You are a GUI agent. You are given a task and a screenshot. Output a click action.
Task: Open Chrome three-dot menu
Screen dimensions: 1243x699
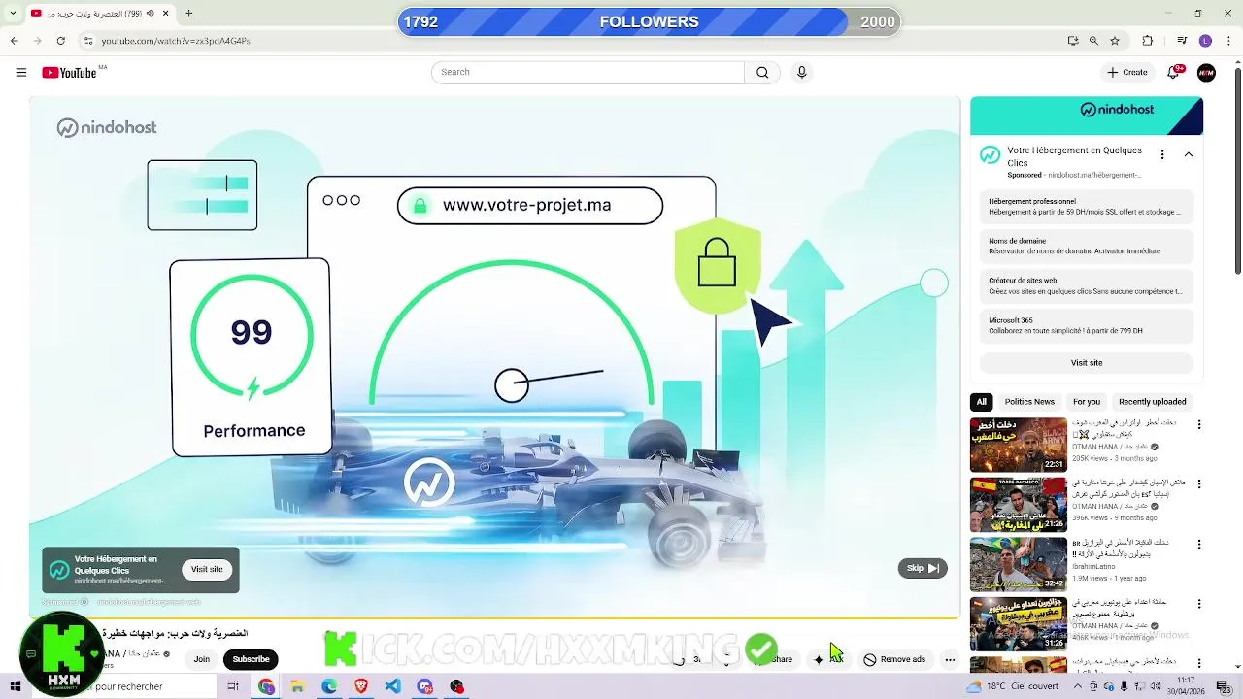(1228, 41)
